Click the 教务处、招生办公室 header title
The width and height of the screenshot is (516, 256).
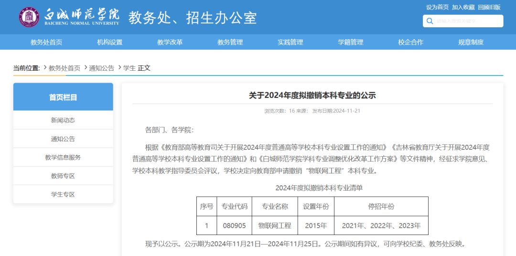point(193,18)
